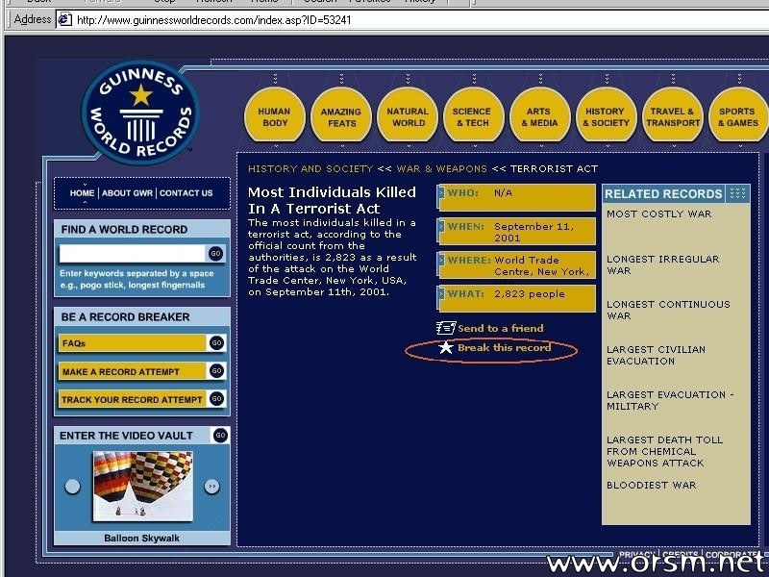This screenshot has width=769, height=577.
Task: Open the Largest Civilian Evacuation record
Action: (x=657, y=355)
